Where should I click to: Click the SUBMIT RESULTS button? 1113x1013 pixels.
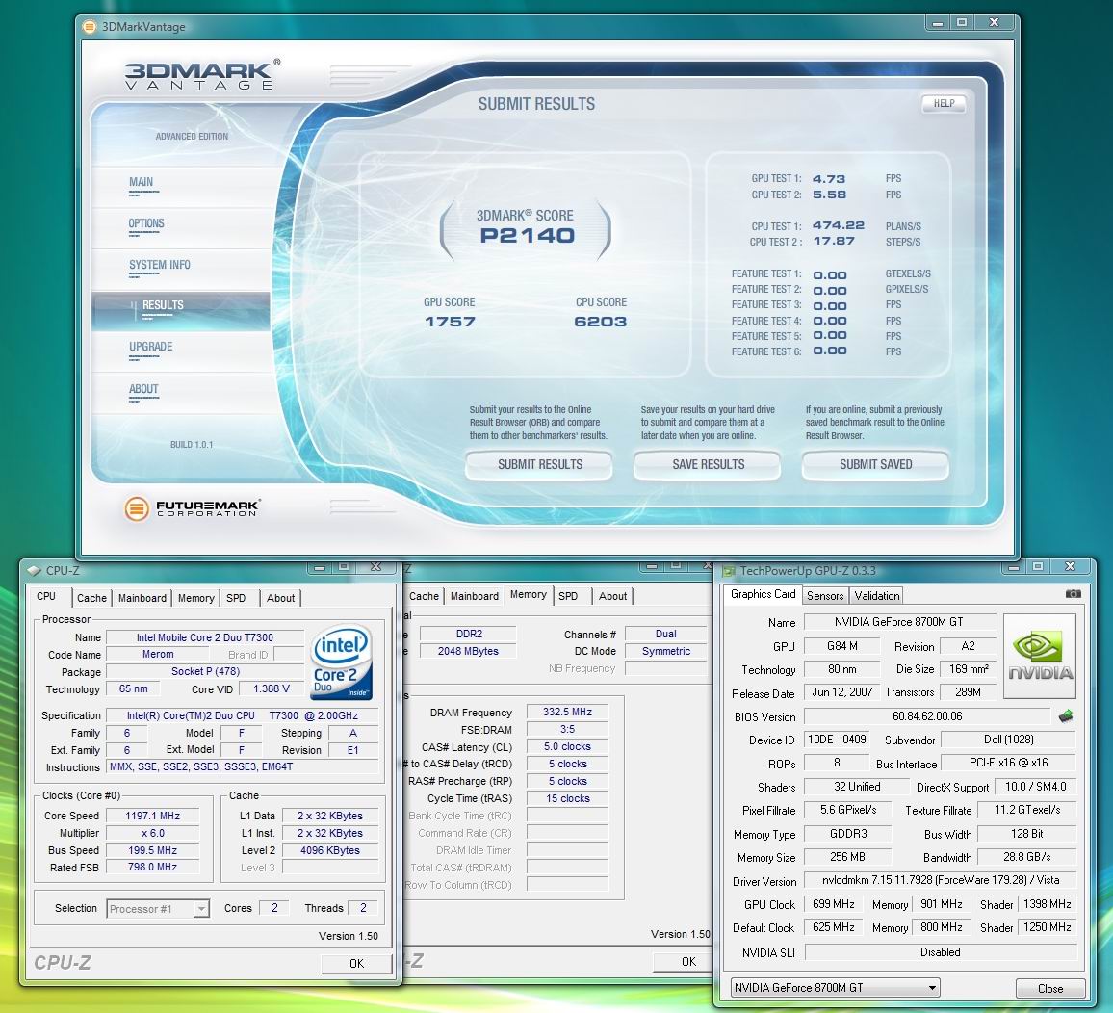[539, 464]
